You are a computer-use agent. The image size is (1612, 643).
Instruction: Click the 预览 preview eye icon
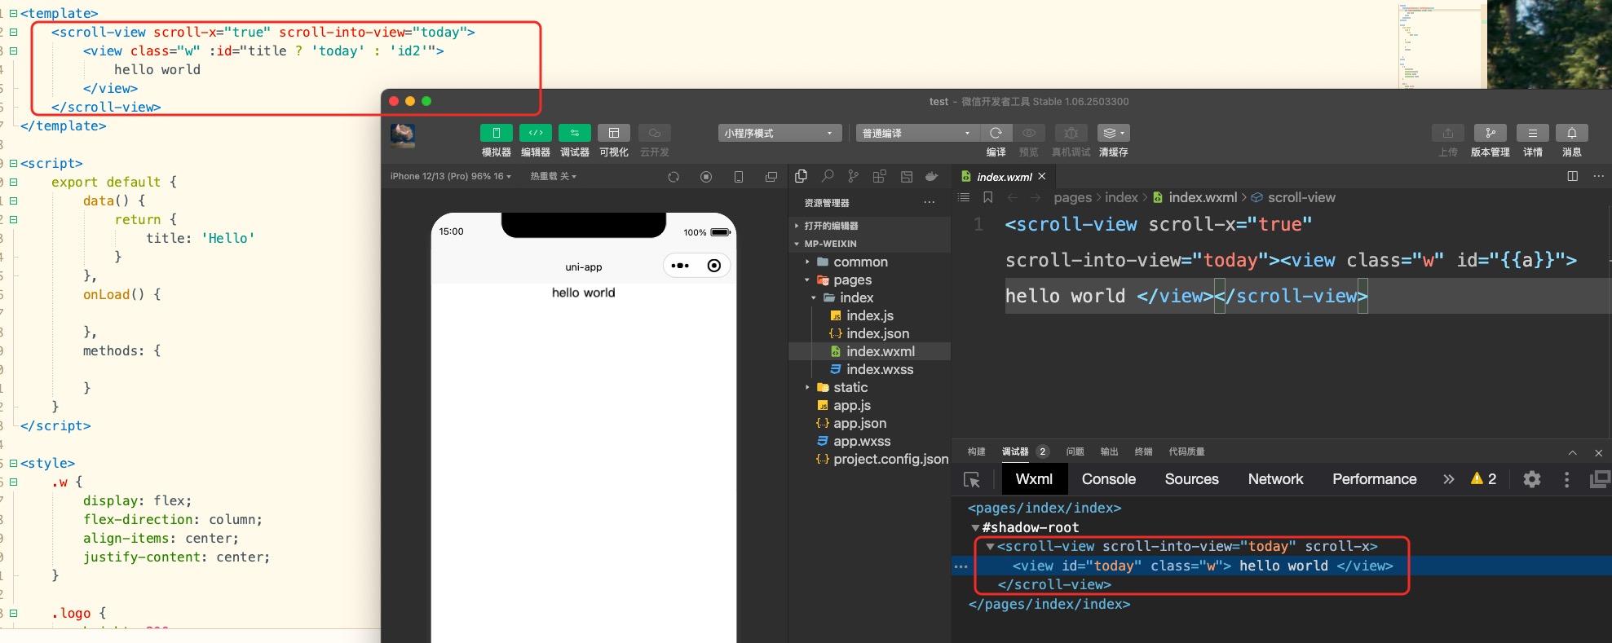coord(1029,133)
